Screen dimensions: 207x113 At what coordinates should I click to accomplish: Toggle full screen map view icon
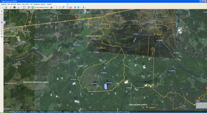pos(24,7)
